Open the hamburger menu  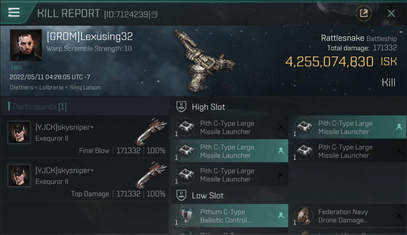(x=14, y=13)
